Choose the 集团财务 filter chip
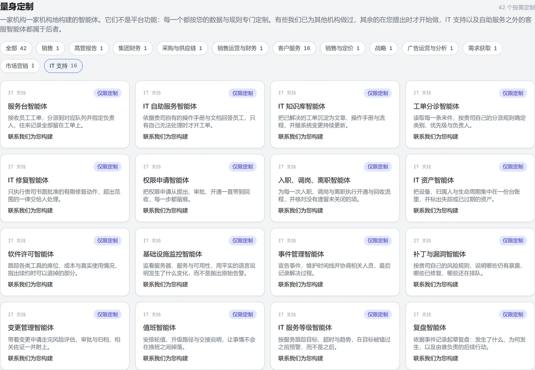This screenshot has width=535, height=370. [x=133, y=48]
